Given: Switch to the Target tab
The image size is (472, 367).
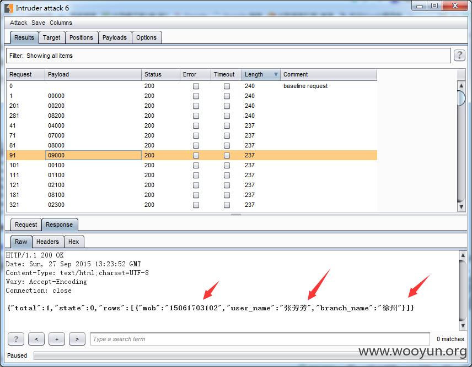Looking at the screenshot, I should [51, 37].
